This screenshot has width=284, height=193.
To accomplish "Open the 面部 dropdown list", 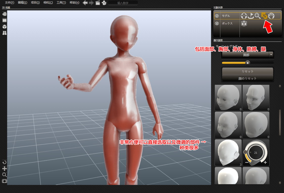I will 271,55.
